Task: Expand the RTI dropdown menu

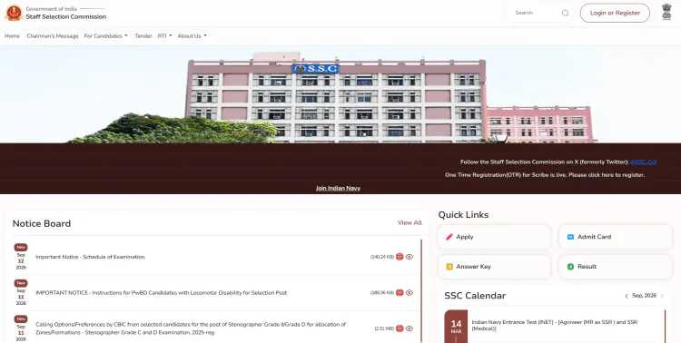Action: [x=164, y=36]
